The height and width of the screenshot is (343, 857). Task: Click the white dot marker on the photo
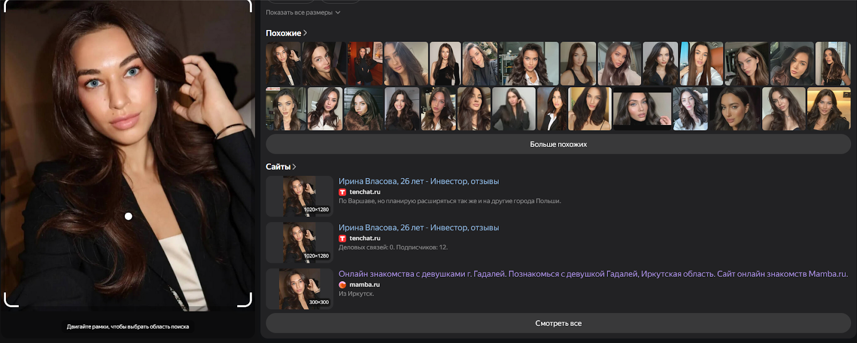[x=129, y=216]
